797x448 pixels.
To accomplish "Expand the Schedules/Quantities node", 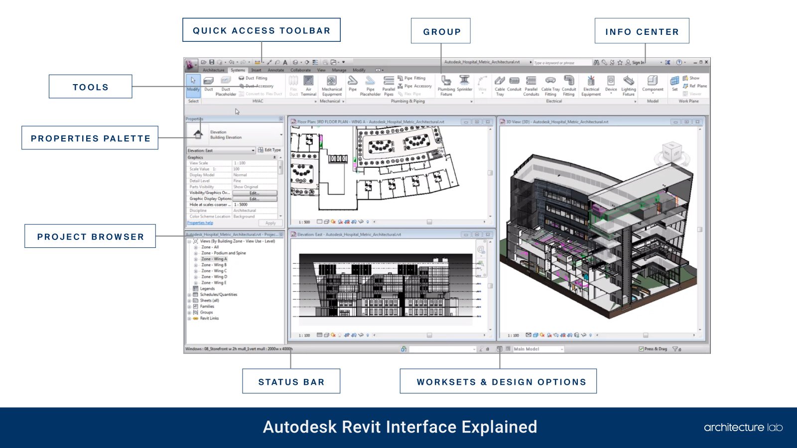I will click(x=189, y=295).
